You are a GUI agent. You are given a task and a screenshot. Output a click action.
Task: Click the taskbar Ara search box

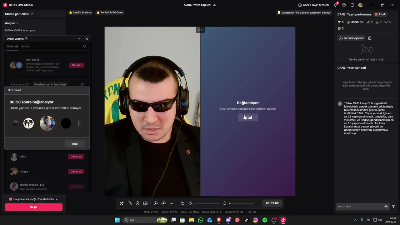pos(145,220)
